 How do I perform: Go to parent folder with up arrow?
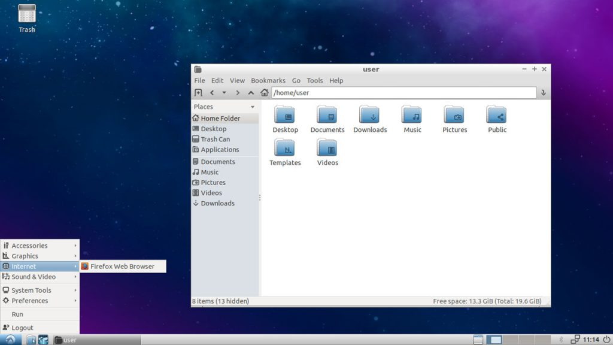coord(251,93)
